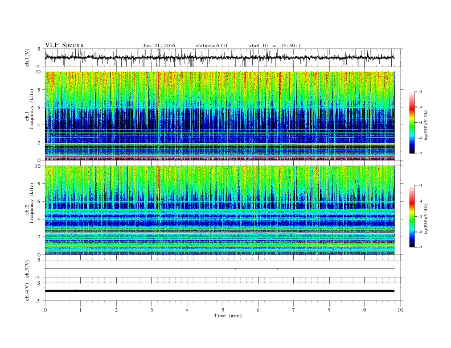Click the 'ch.4(V)' axis label

[27, 292]
